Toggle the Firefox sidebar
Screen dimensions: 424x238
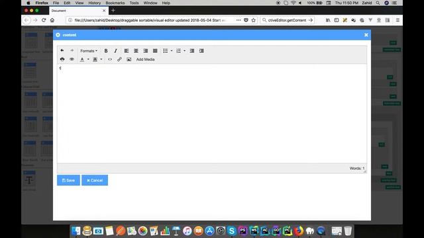click(337, 20)
